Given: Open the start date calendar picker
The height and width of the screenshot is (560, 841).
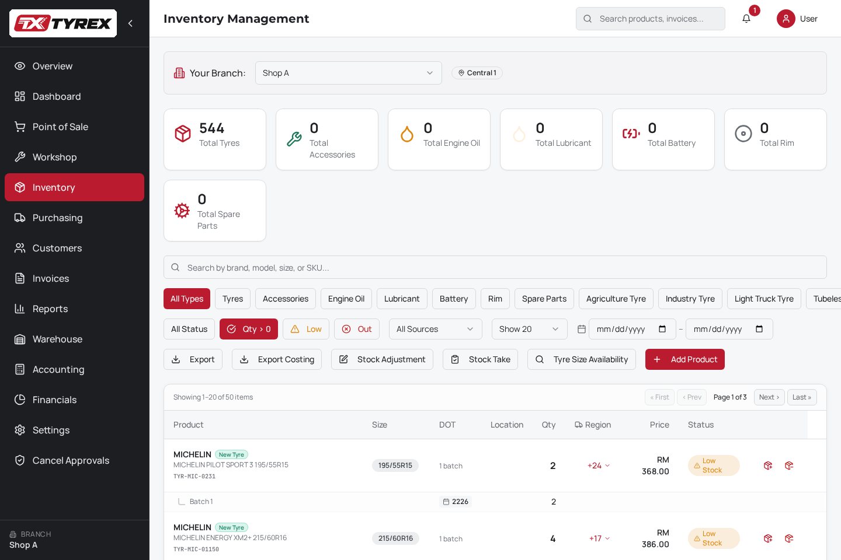Looking at the screenshot, I should coord(662,329).
